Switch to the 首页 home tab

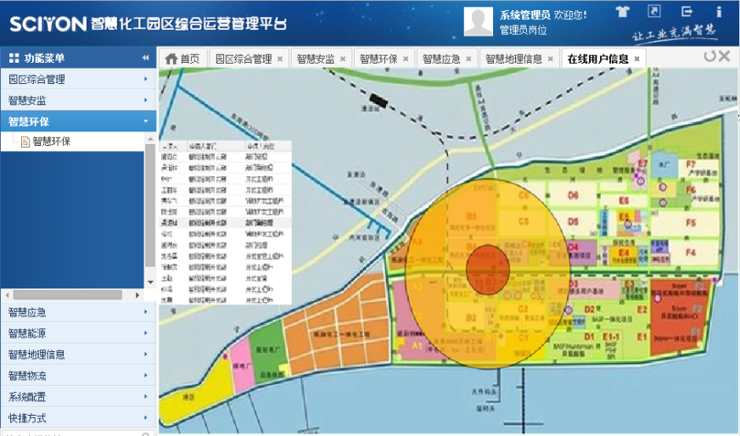(x=182, y=59)
